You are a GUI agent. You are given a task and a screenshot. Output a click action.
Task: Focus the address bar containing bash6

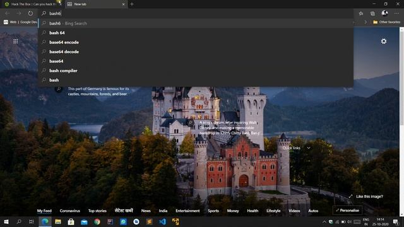(196, 13)
